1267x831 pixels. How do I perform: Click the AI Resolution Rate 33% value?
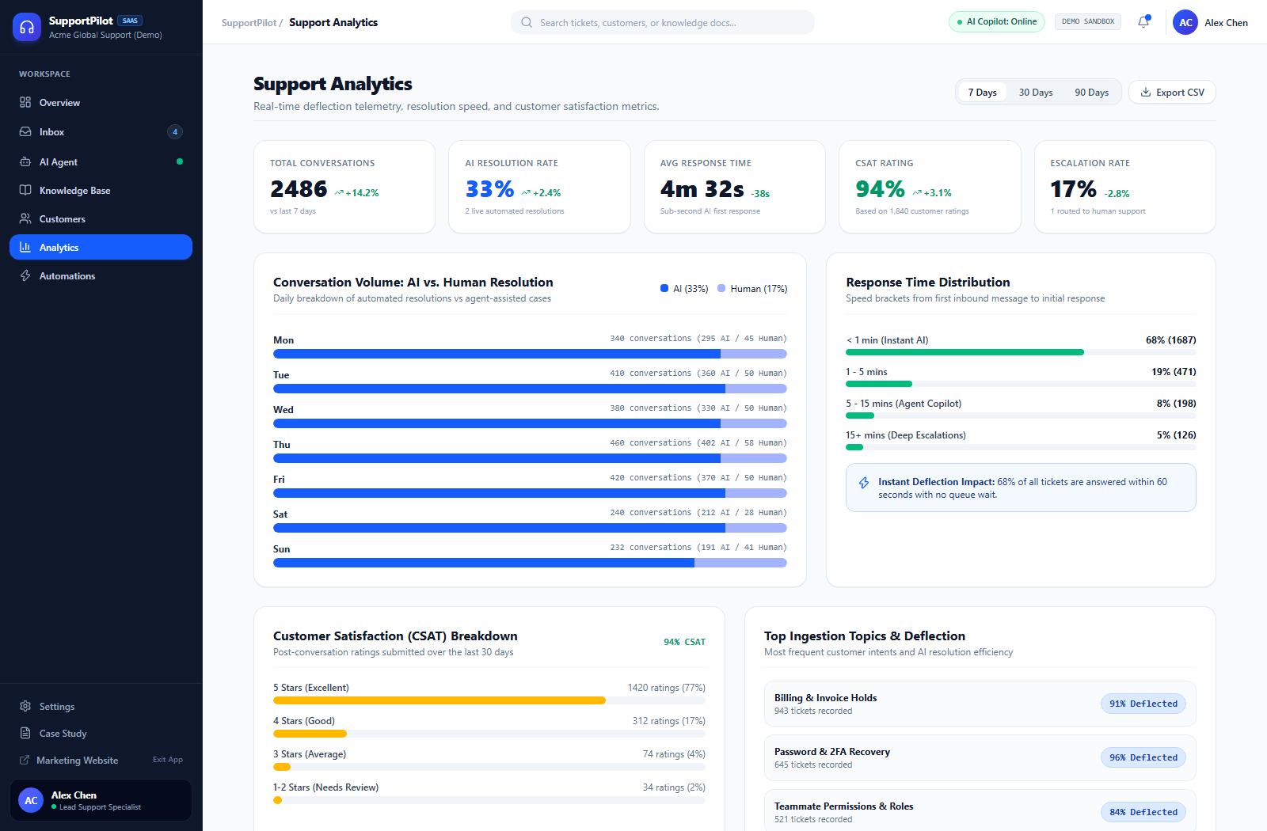(x=490, y=189)
